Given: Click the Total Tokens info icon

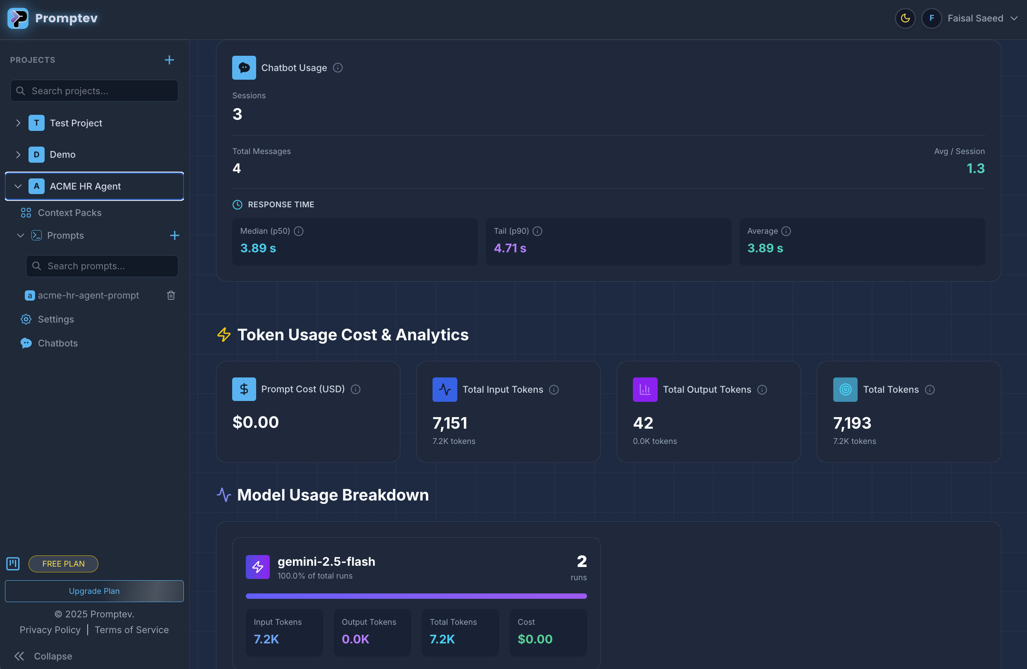Looking at the screenshot, I should [930, 389].
